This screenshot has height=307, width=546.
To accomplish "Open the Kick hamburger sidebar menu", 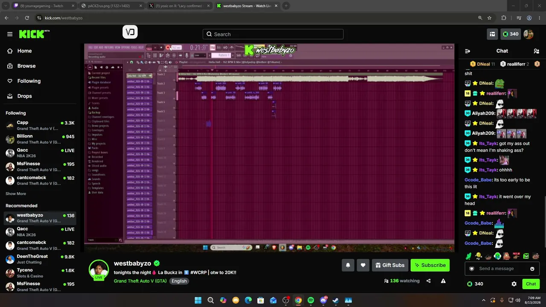I will coord(10,34).
